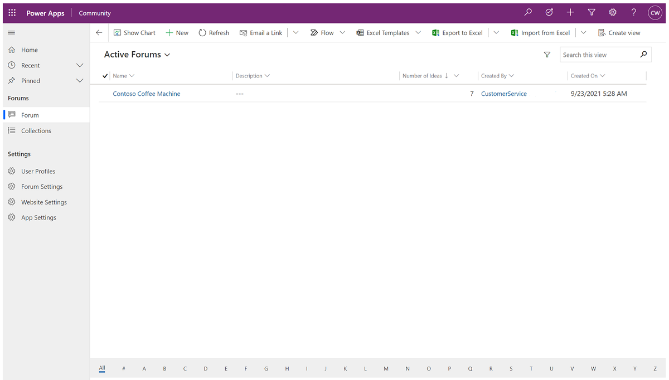Filter by letter A
The width and height of the screenshot is (669, 380).
(144, 369)
